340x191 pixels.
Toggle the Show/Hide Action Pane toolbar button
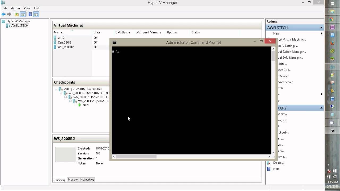point(36,14)
